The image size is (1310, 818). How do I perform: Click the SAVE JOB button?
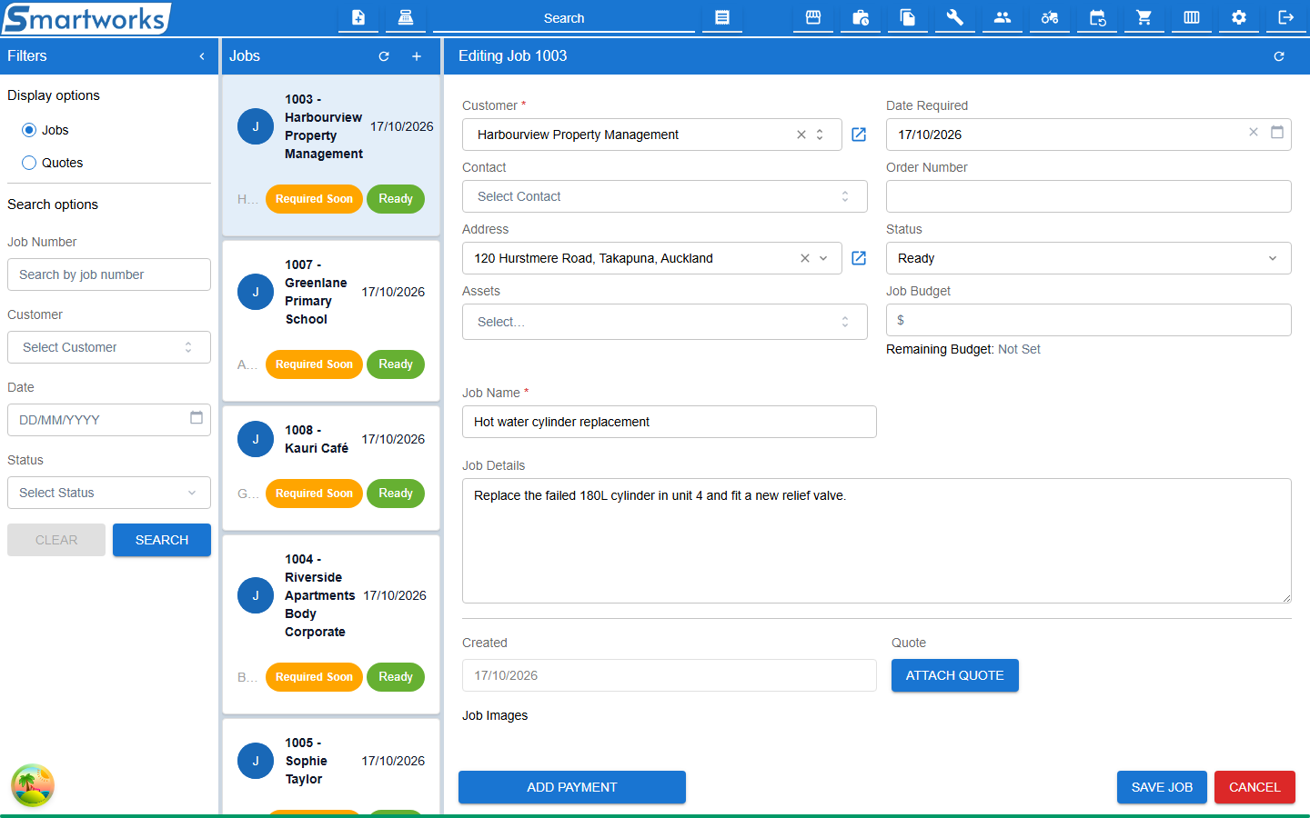(1162, 787)
